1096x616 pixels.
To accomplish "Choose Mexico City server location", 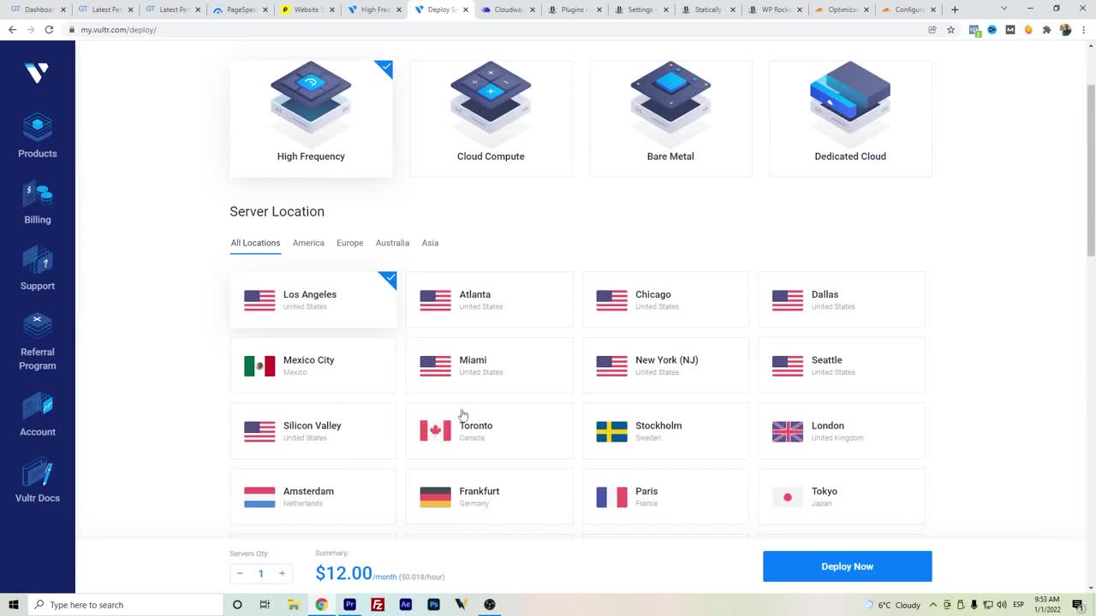I will click(x=313, y=365).
